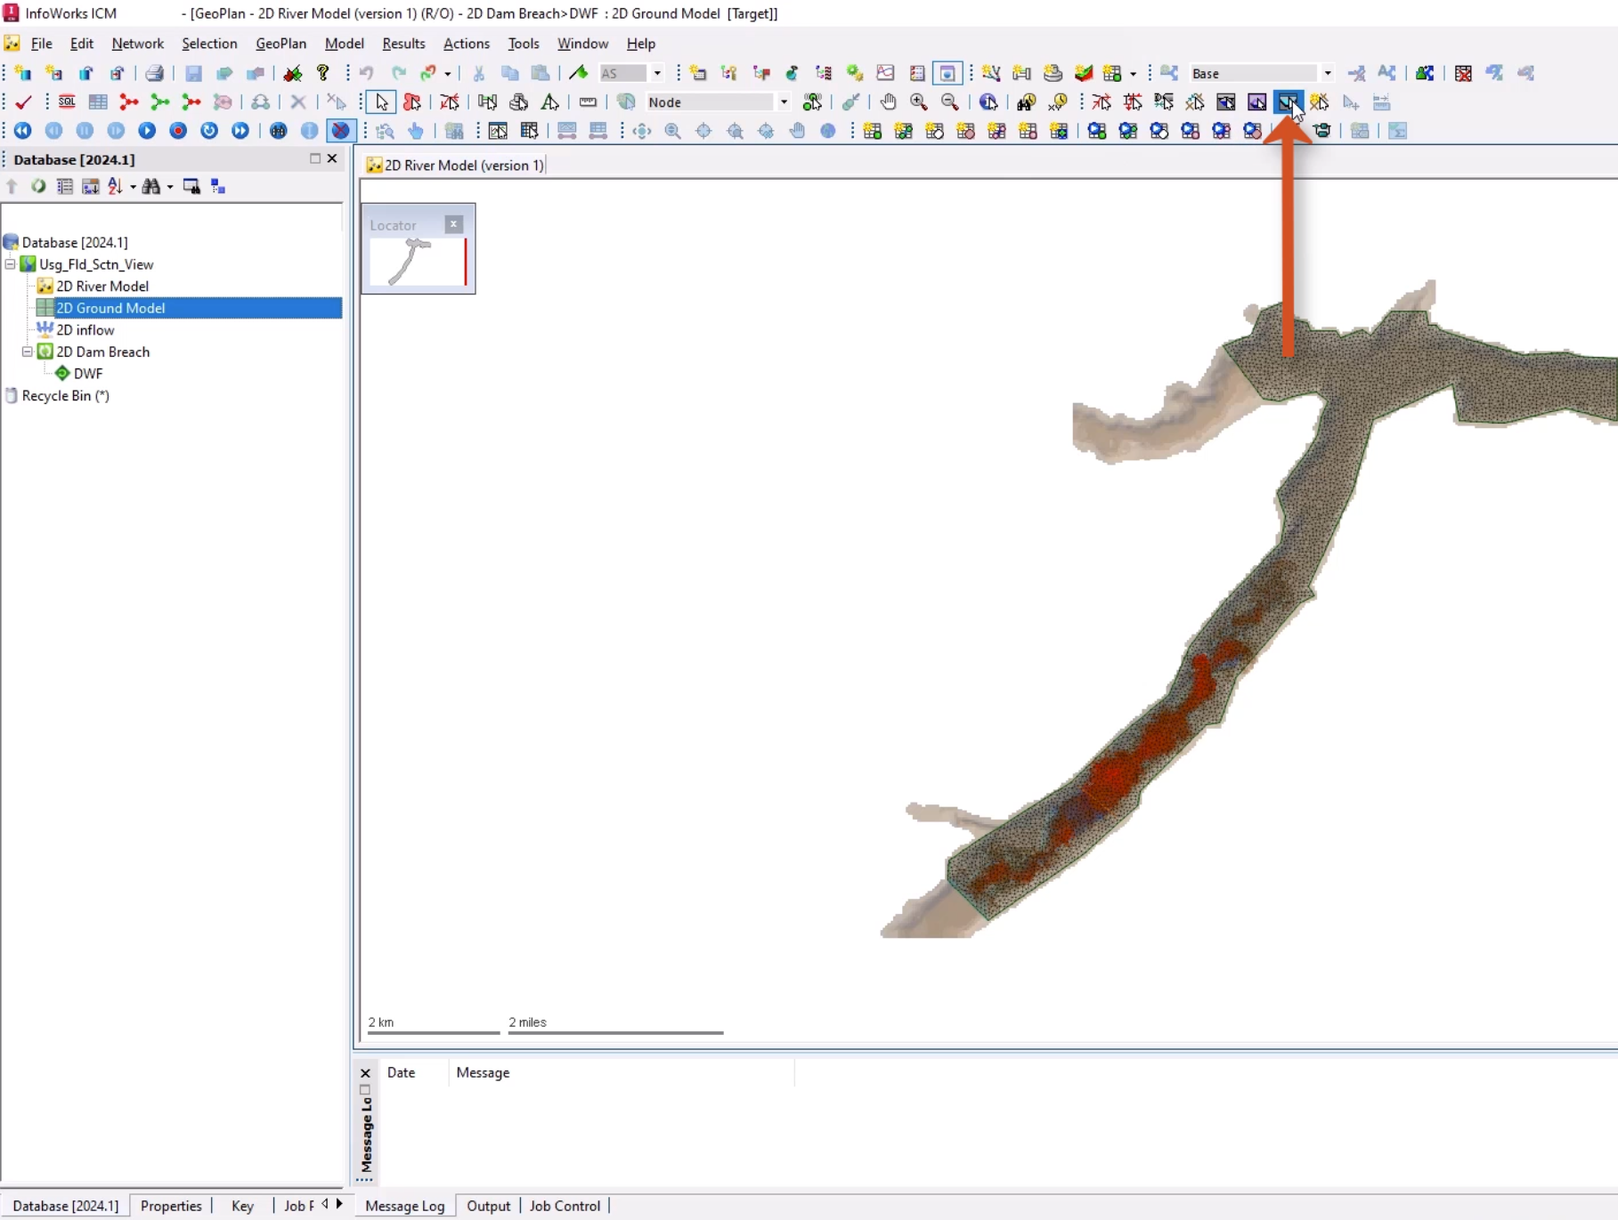Click the zoom in magnifier tool

(x=919, y=102)
